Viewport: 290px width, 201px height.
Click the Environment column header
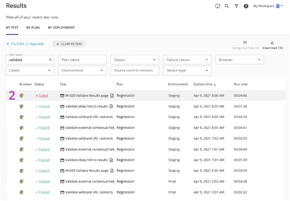[x=178, y=84]
